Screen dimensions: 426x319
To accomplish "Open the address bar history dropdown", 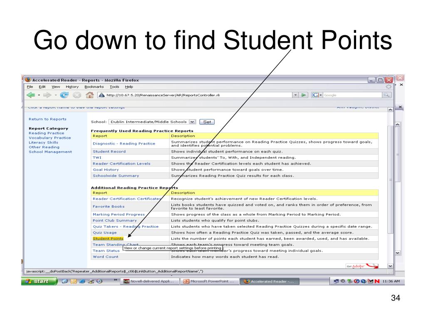I will [x=295, y=95].
